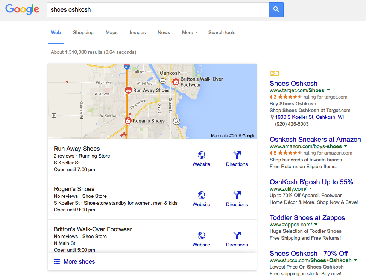Viewport: 366px width, 278px height.
Task: Click into the search box with shoes oshkosh
Action: pos(158,10)
